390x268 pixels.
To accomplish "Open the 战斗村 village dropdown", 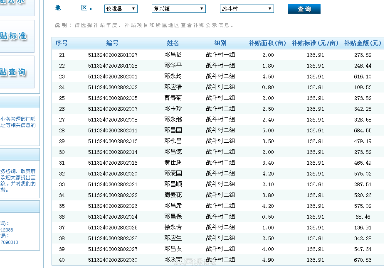I will pyautogui.click(x=247, y=9).
